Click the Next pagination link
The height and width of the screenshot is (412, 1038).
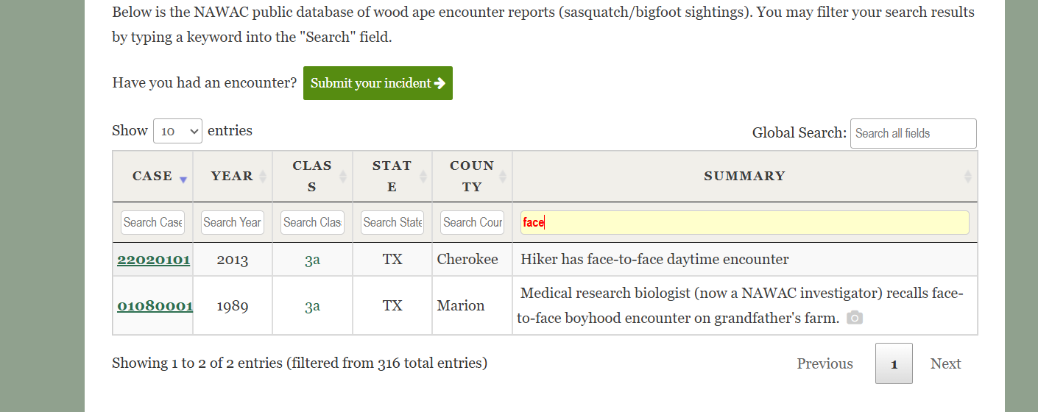[945, 363]
